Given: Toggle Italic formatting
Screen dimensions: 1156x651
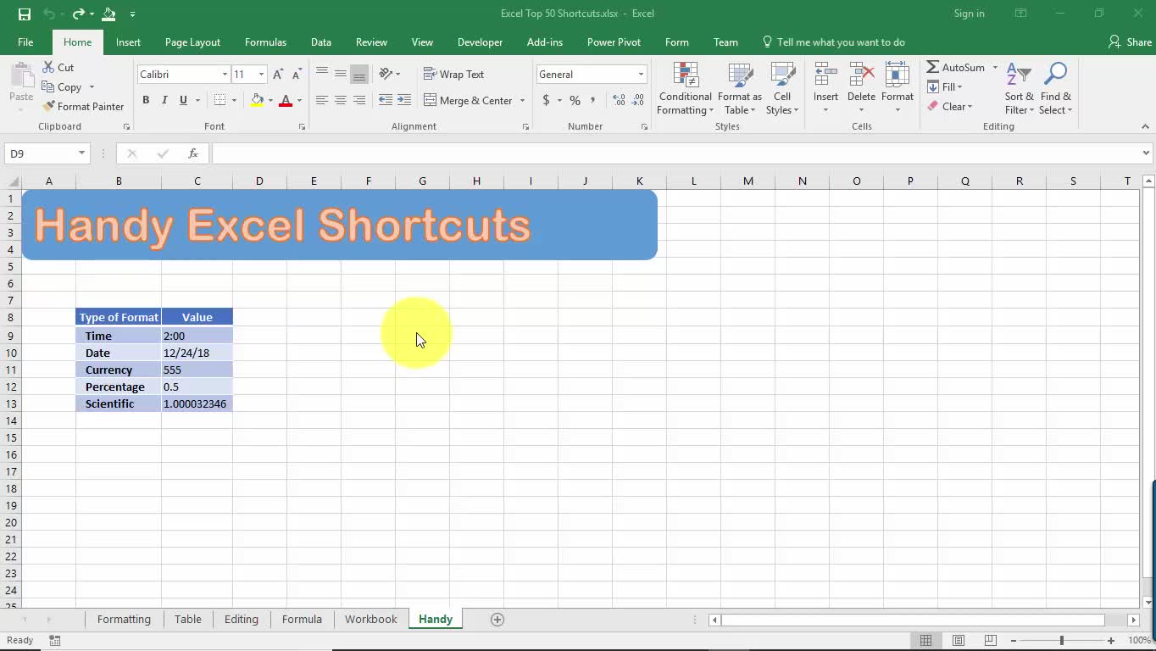Looking at the screenshot, I should [164, 100].
